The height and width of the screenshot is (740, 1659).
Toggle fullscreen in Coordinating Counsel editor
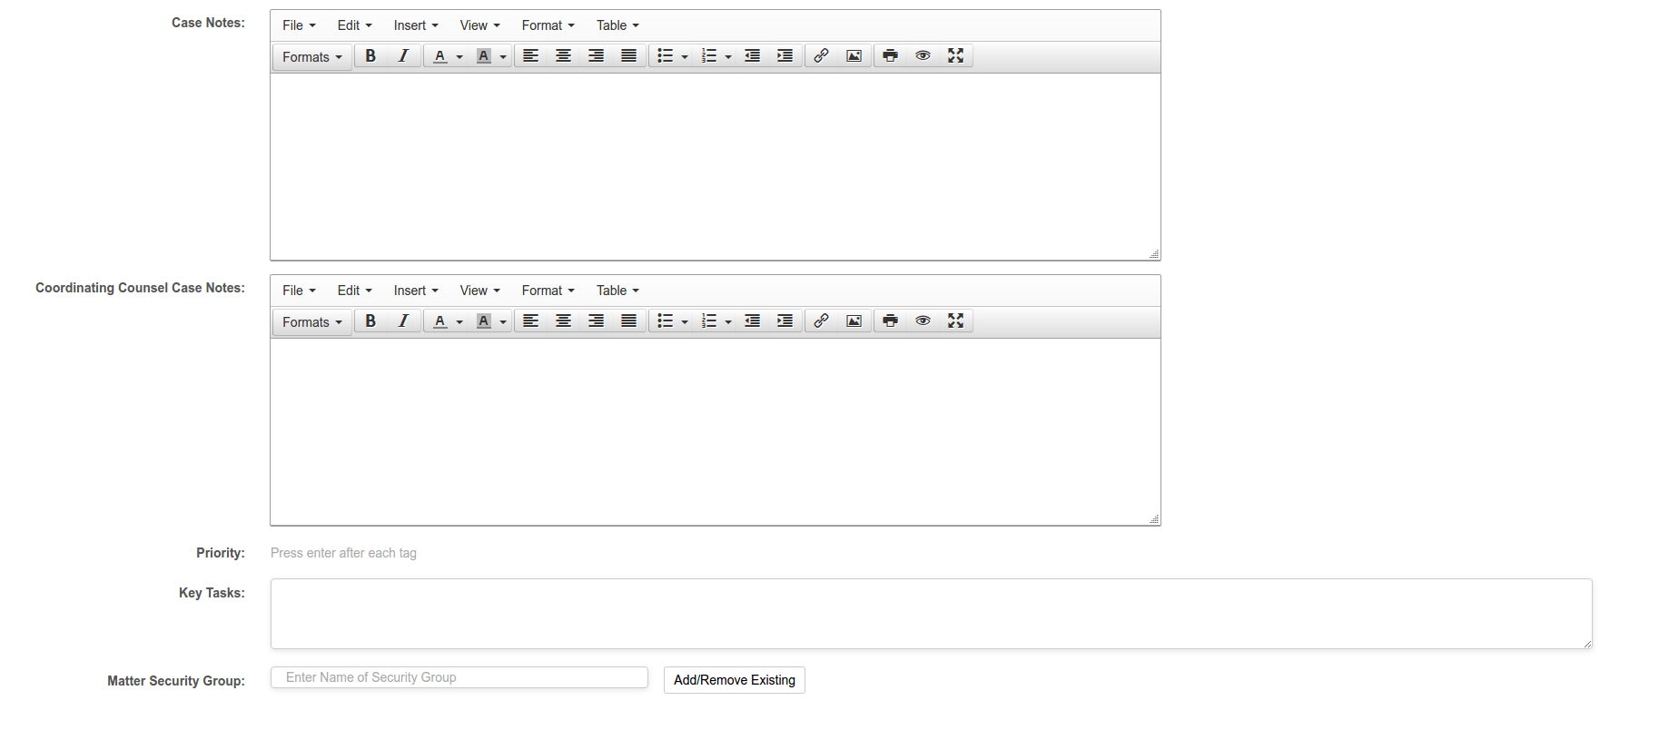956,321
